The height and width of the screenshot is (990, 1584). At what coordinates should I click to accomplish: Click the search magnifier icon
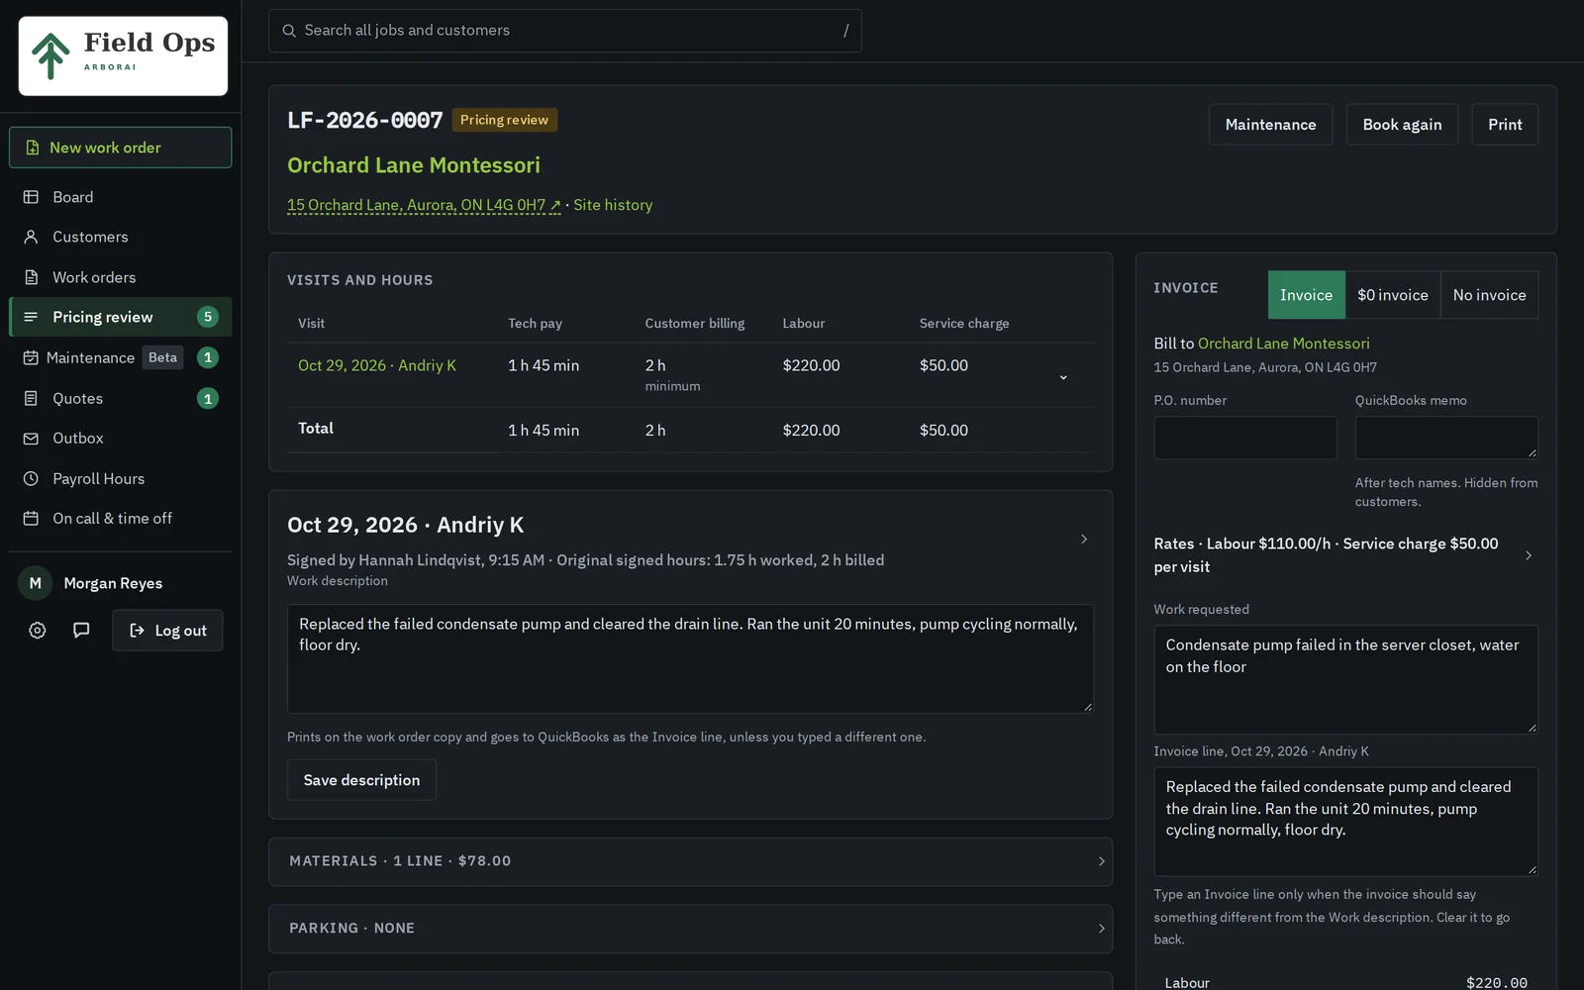(289, 31)
